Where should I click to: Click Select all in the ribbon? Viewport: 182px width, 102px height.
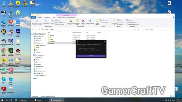[x=130, y=20]
